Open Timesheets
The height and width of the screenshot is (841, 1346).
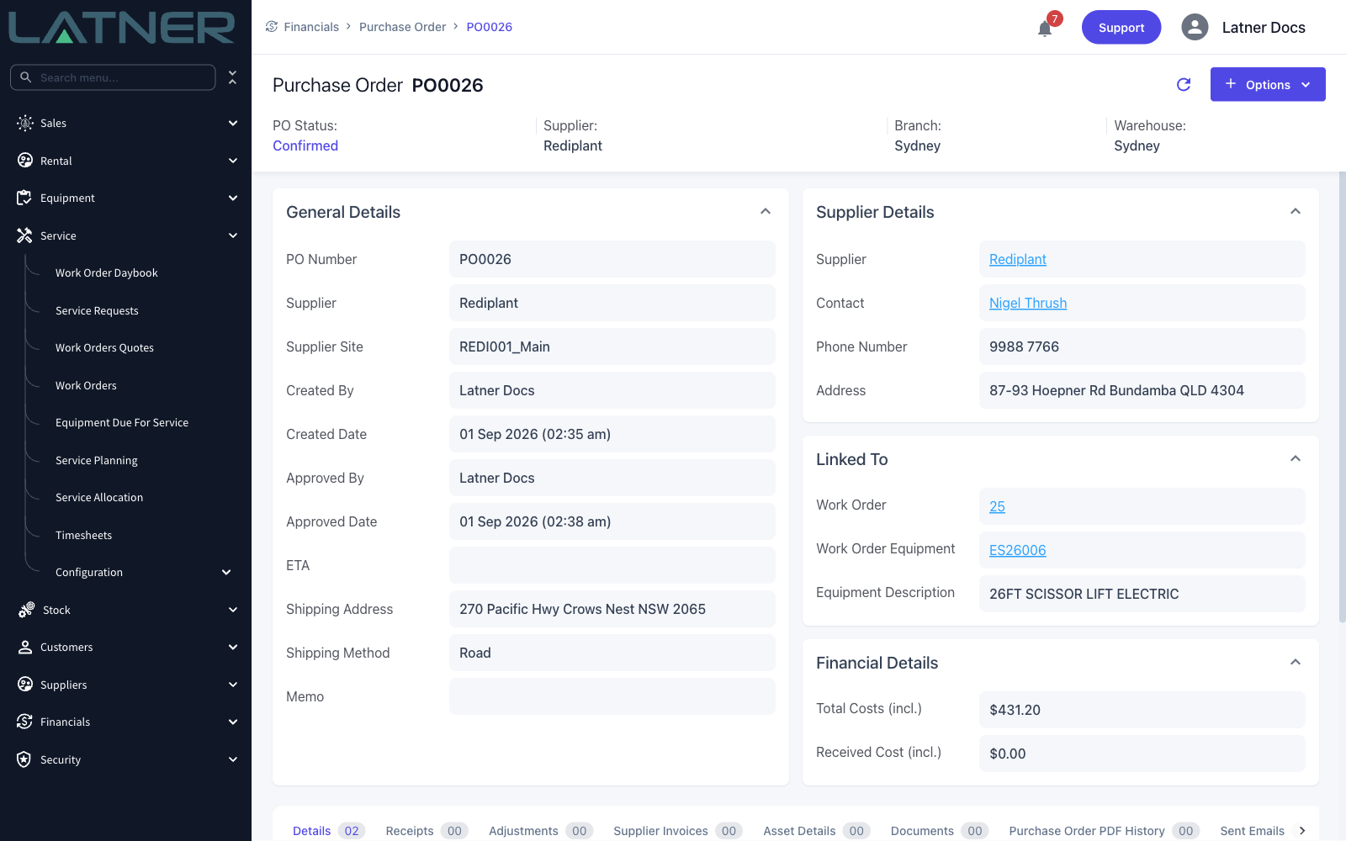[x=83, y=535]
